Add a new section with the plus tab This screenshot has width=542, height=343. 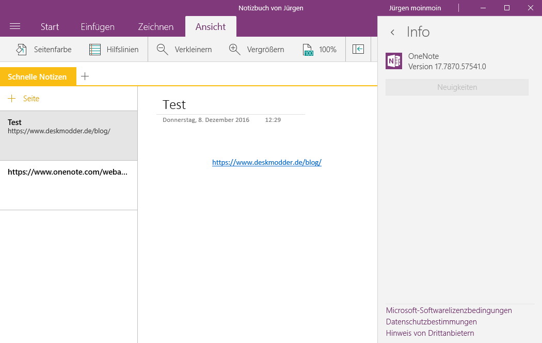tap(85, 76)
